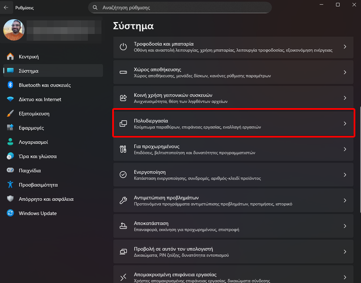Viewport: 361px width, 283px height.
Task: Click the Δίκτυο και Internet wifi icon
Action: tap(10, 100)
